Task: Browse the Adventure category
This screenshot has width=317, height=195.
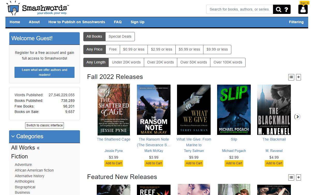Action: [x=23, y=165]
